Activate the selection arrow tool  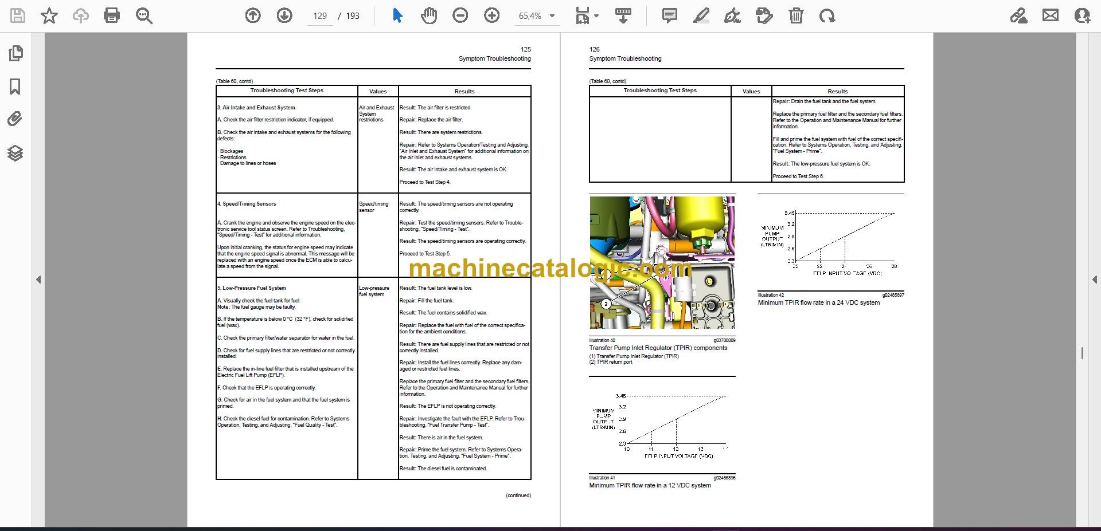(x=397, y=15)
